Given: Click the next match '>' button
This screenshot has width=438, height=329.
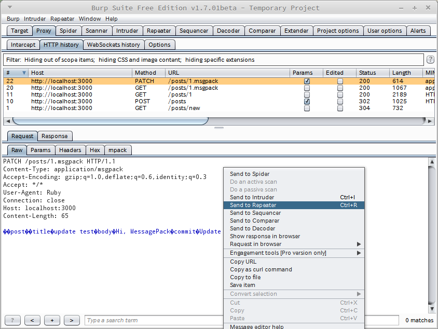Looking at the screenshot, I should pyautogui.click(x=72, y=320).
